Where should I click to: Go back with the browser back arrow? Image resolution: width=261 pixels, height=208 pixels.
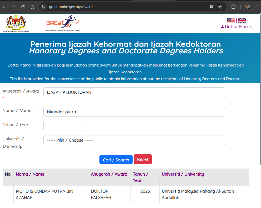[x=4, y=7]
